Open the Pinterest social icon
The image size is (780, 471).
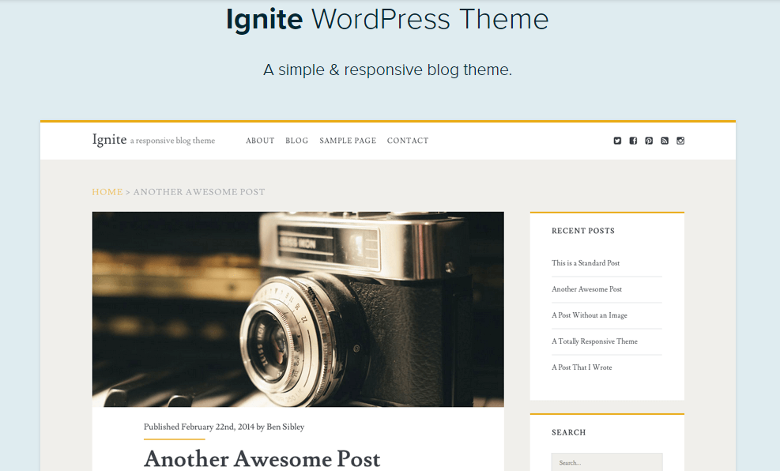(x=649, y=141)
